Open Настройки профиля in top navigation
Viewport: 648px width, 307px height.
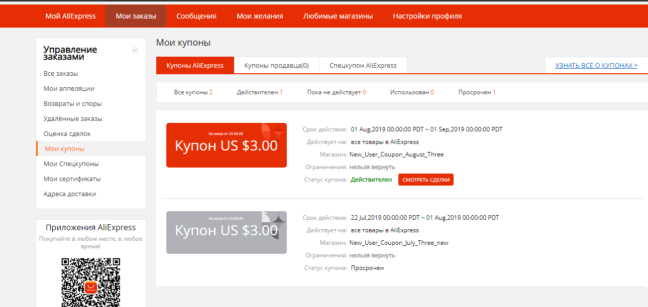(427, 16)
